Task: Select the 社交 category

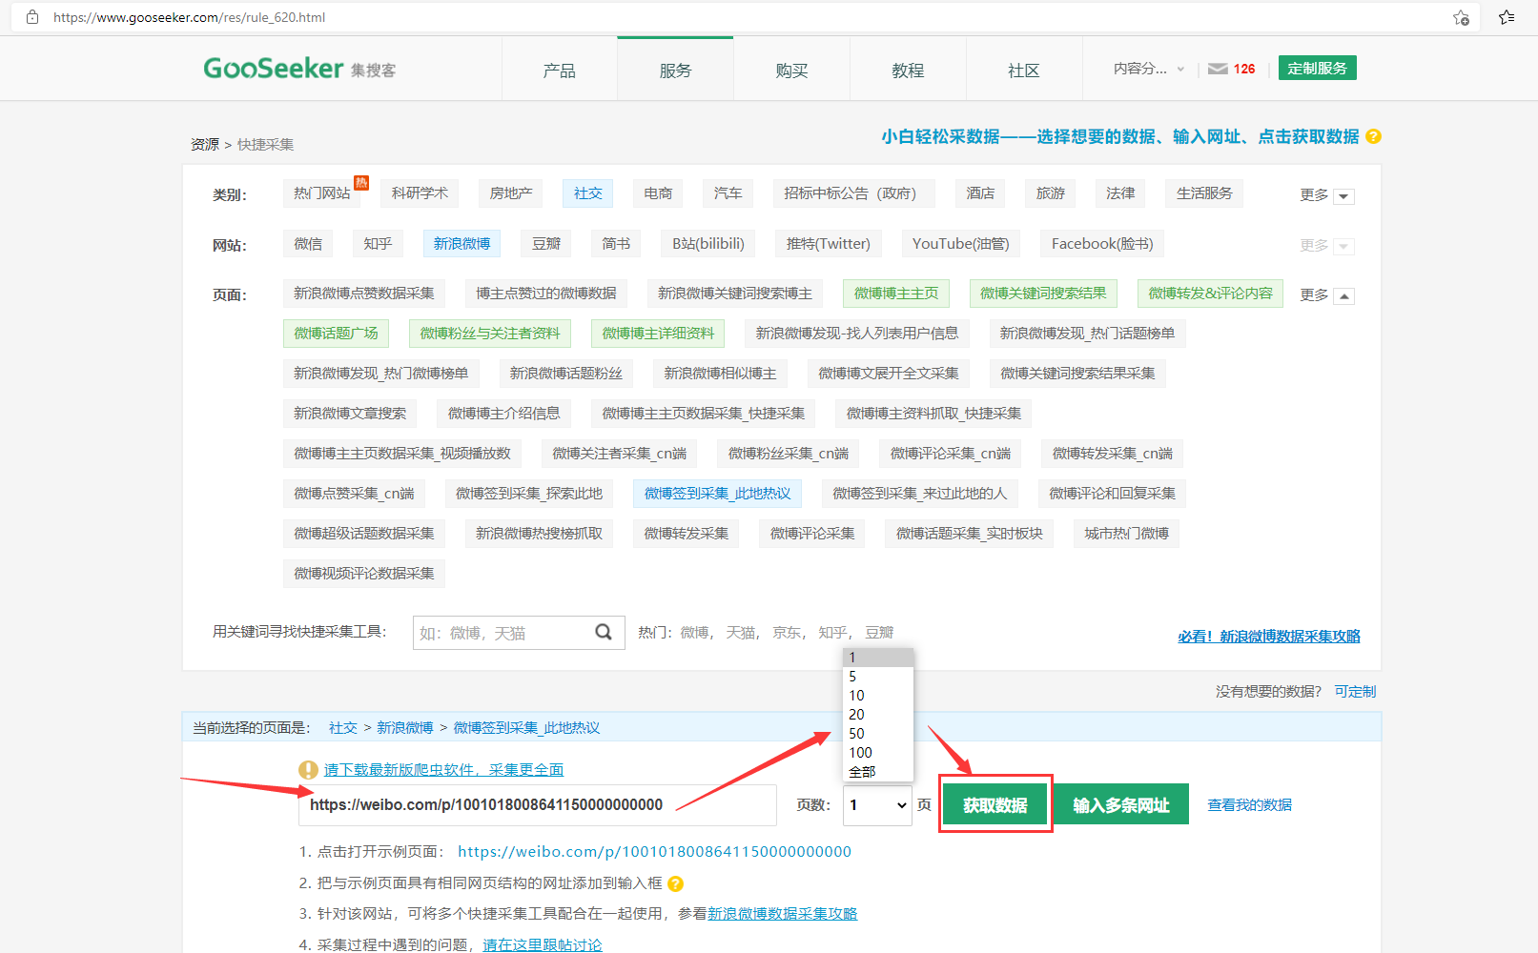Action: [x=587, y=193]
